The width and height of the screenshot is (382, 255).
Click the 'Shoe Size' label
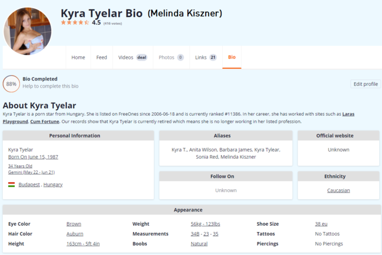pyautogui.click(x=267, y=224)
